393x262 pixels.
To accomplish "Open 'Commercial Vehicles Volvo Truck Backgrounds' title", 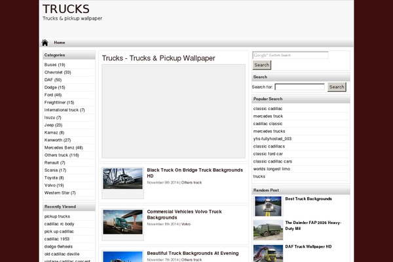I will pyautogui.click(x=184, y=215).
